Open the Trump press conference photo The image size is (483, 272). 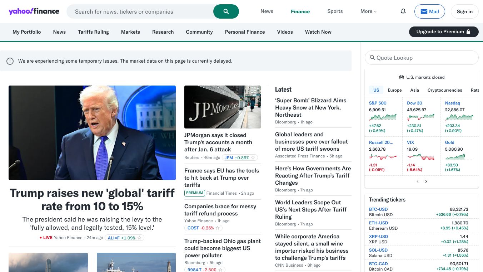click(92, 133)
